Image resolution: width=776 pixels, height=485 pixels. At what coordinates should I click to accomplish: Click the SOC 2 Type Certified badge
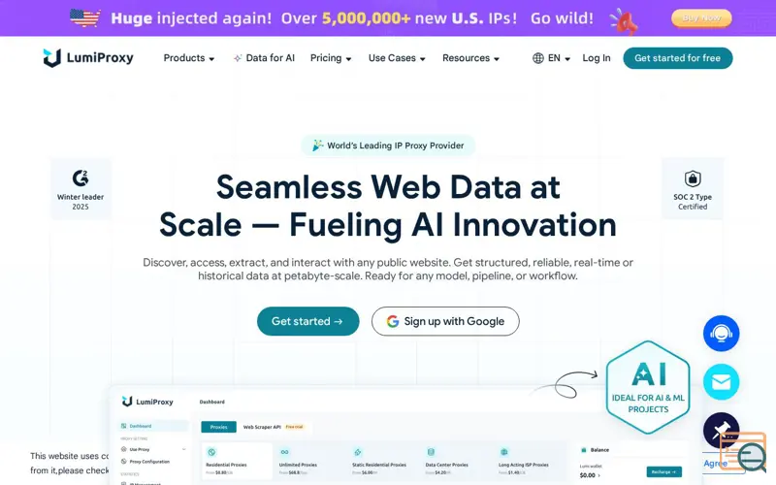(x=693, y=189)
